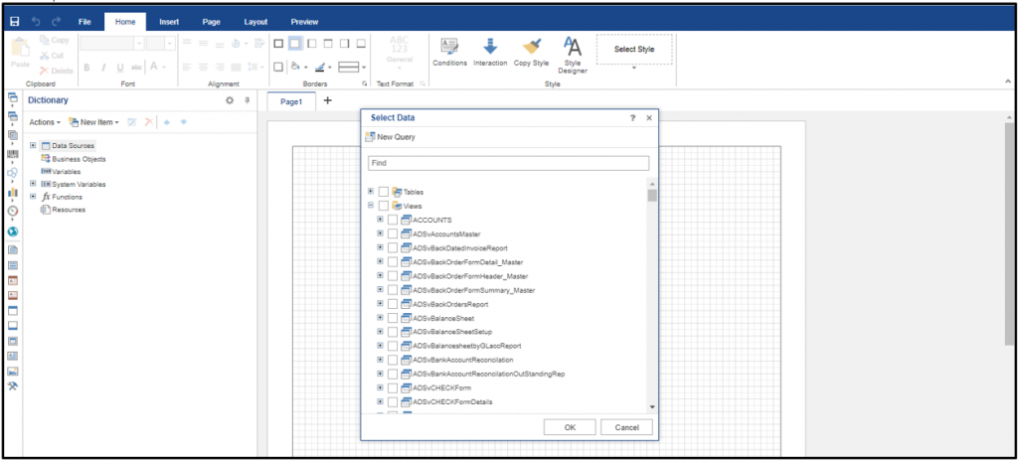Expand System Variables in Dictionary
The height and width of the screenshot is (461, 1018).
33,184
